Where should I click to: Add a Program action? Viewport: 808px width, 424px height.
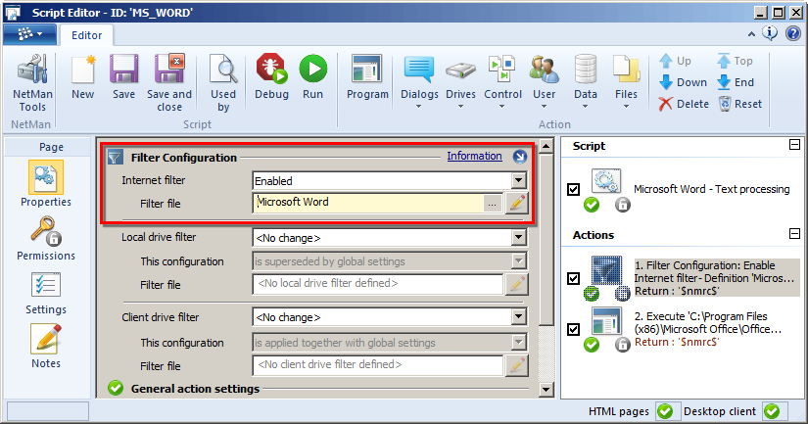(x=367, y=77)
